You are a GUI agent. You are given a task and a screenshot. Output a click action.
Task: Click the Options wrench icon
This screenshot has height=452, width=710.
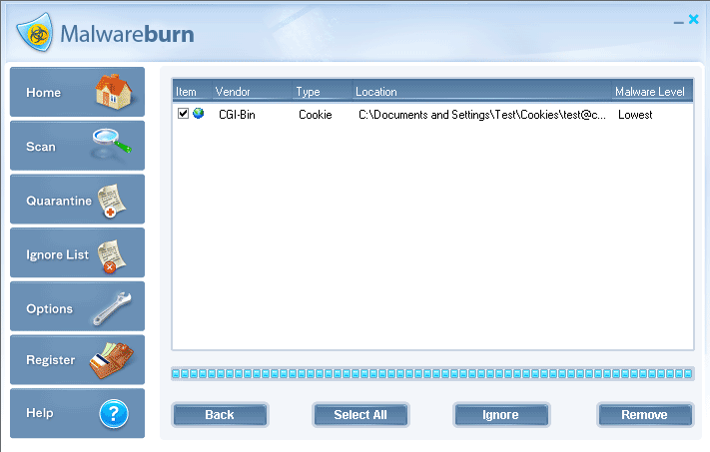coord(112,308)
